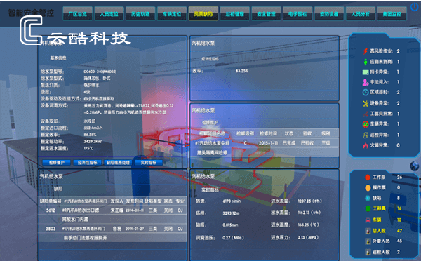Click the globe icon on right edge
The image size is (421, 261).
tap(414, 166)
